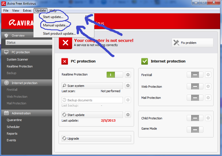Toggle the Game Mode switch

tap(195, 130)
